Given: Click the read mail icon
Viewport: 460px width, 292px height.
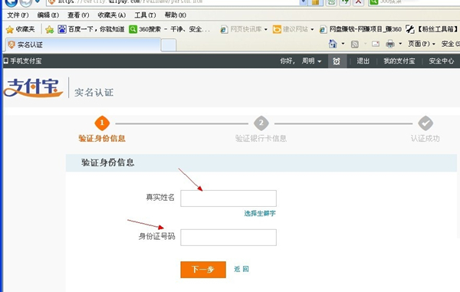Looking at the screenshot, I should pos(376,44).
